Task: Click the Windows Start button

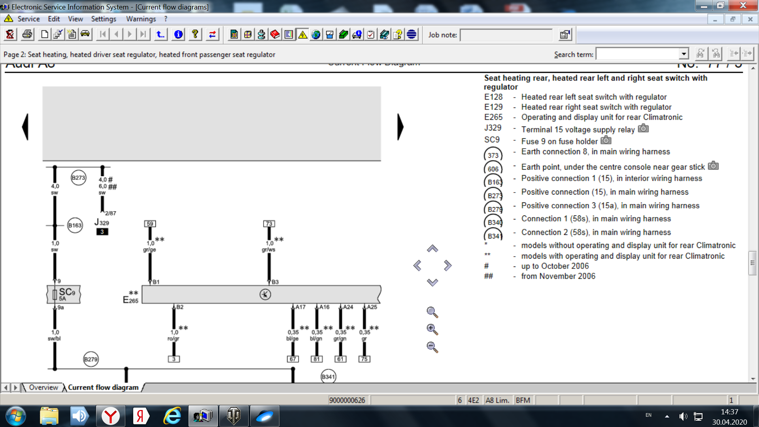Action: click(16, 416)
